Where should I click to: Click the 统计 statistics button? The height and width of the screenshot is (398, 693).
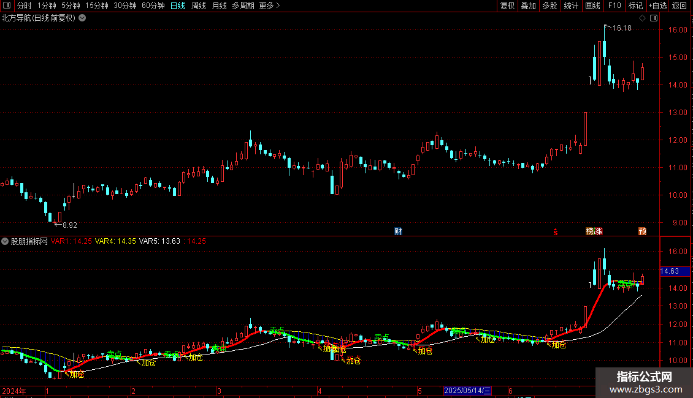pos(570,6)
